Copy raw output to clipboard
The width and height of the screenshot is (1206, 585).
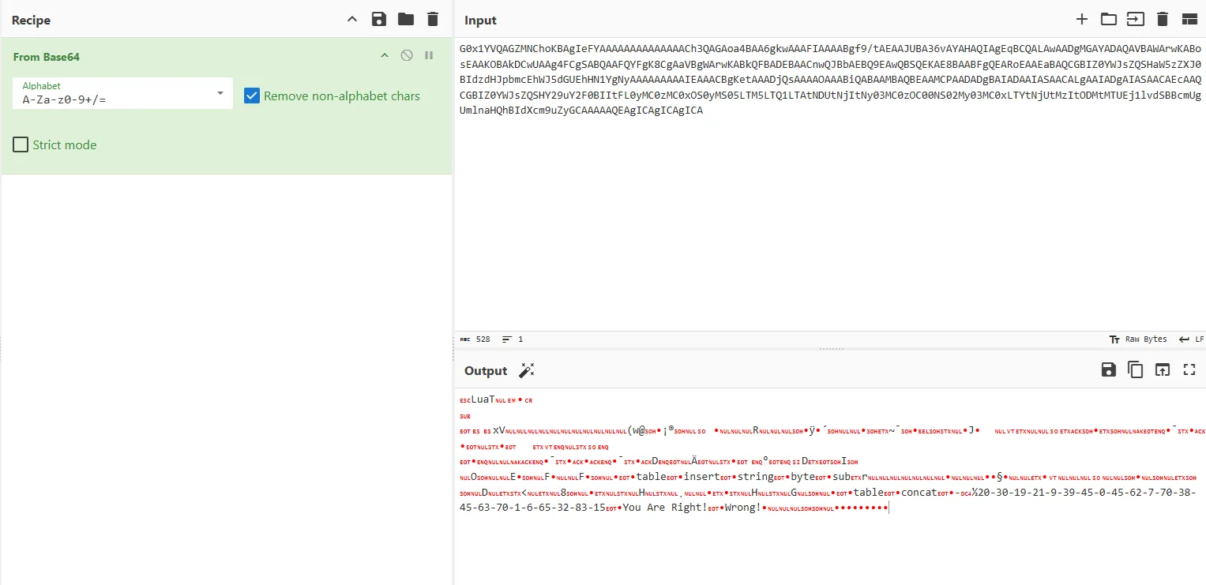pos(1135,369)
